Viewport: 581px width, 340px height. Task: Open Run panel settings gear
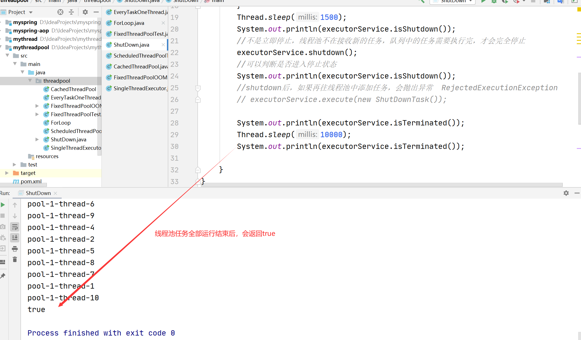[x=566, y=193]
